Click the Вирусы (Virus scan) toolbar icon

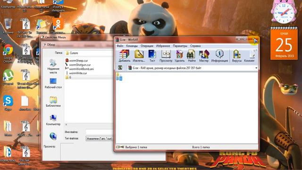pyautogui.click(x=237, y=56)
